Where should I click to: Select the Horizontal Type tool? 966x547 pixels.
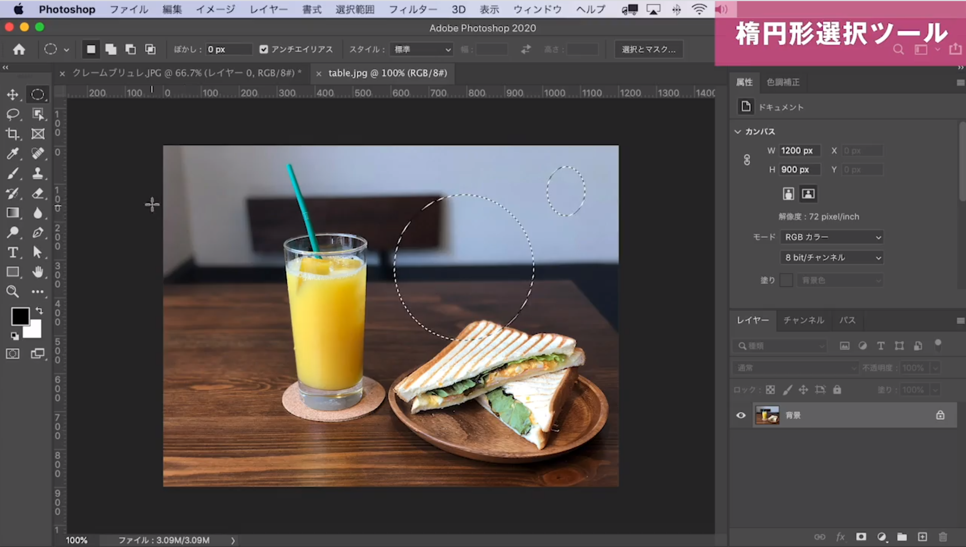click(13, 252)
